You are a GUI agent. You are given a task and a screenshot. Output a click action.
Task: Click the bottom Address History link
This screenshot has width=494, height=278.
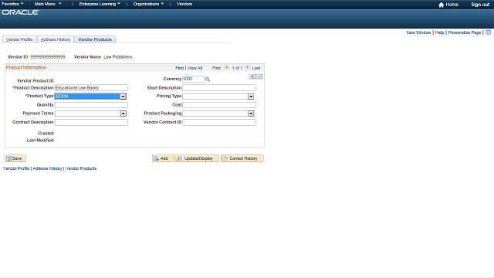(x=47, y=168)
